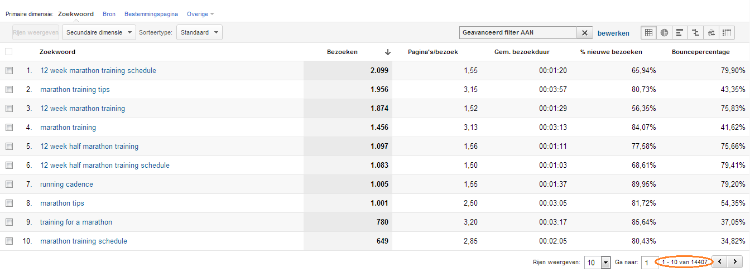750x272 pixels.
Task: Open the term cloud view icon
Action: point(711,33)
